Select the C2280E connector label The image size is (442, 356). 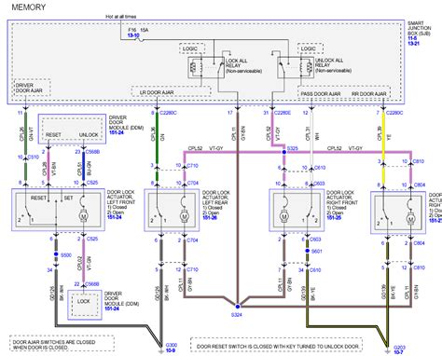(x=283, y=113)
